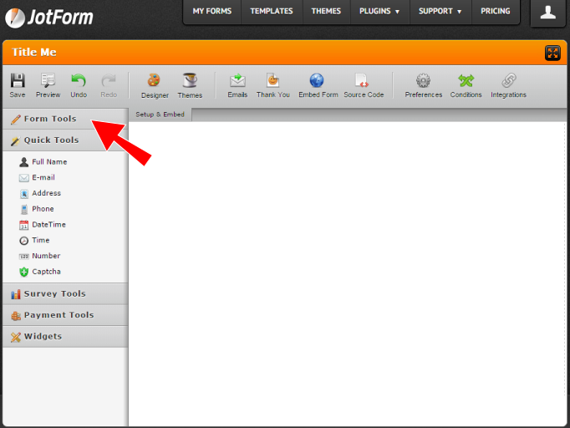Open the Conditions tool
The height and width of the screenshot is (428, 570).
point(466,85)
